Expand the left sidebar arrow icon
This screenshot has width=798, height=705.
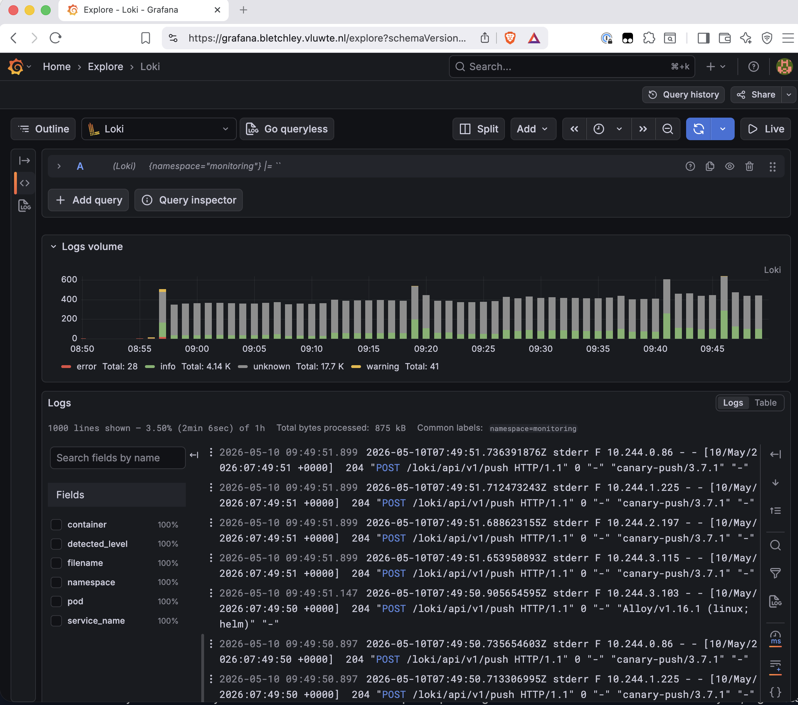(24, 161)
